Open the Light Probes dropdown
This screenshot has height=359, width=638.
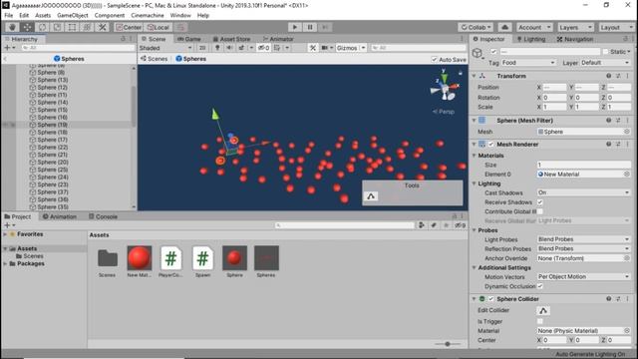point(583,239)
